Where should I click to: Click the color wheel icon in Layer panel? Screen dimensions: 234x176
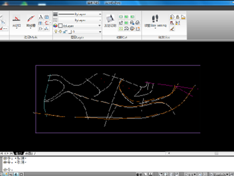55,26
